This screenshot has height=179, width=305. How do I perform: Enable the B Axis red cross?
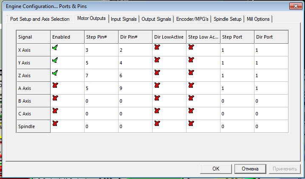[x=55, y=98]
